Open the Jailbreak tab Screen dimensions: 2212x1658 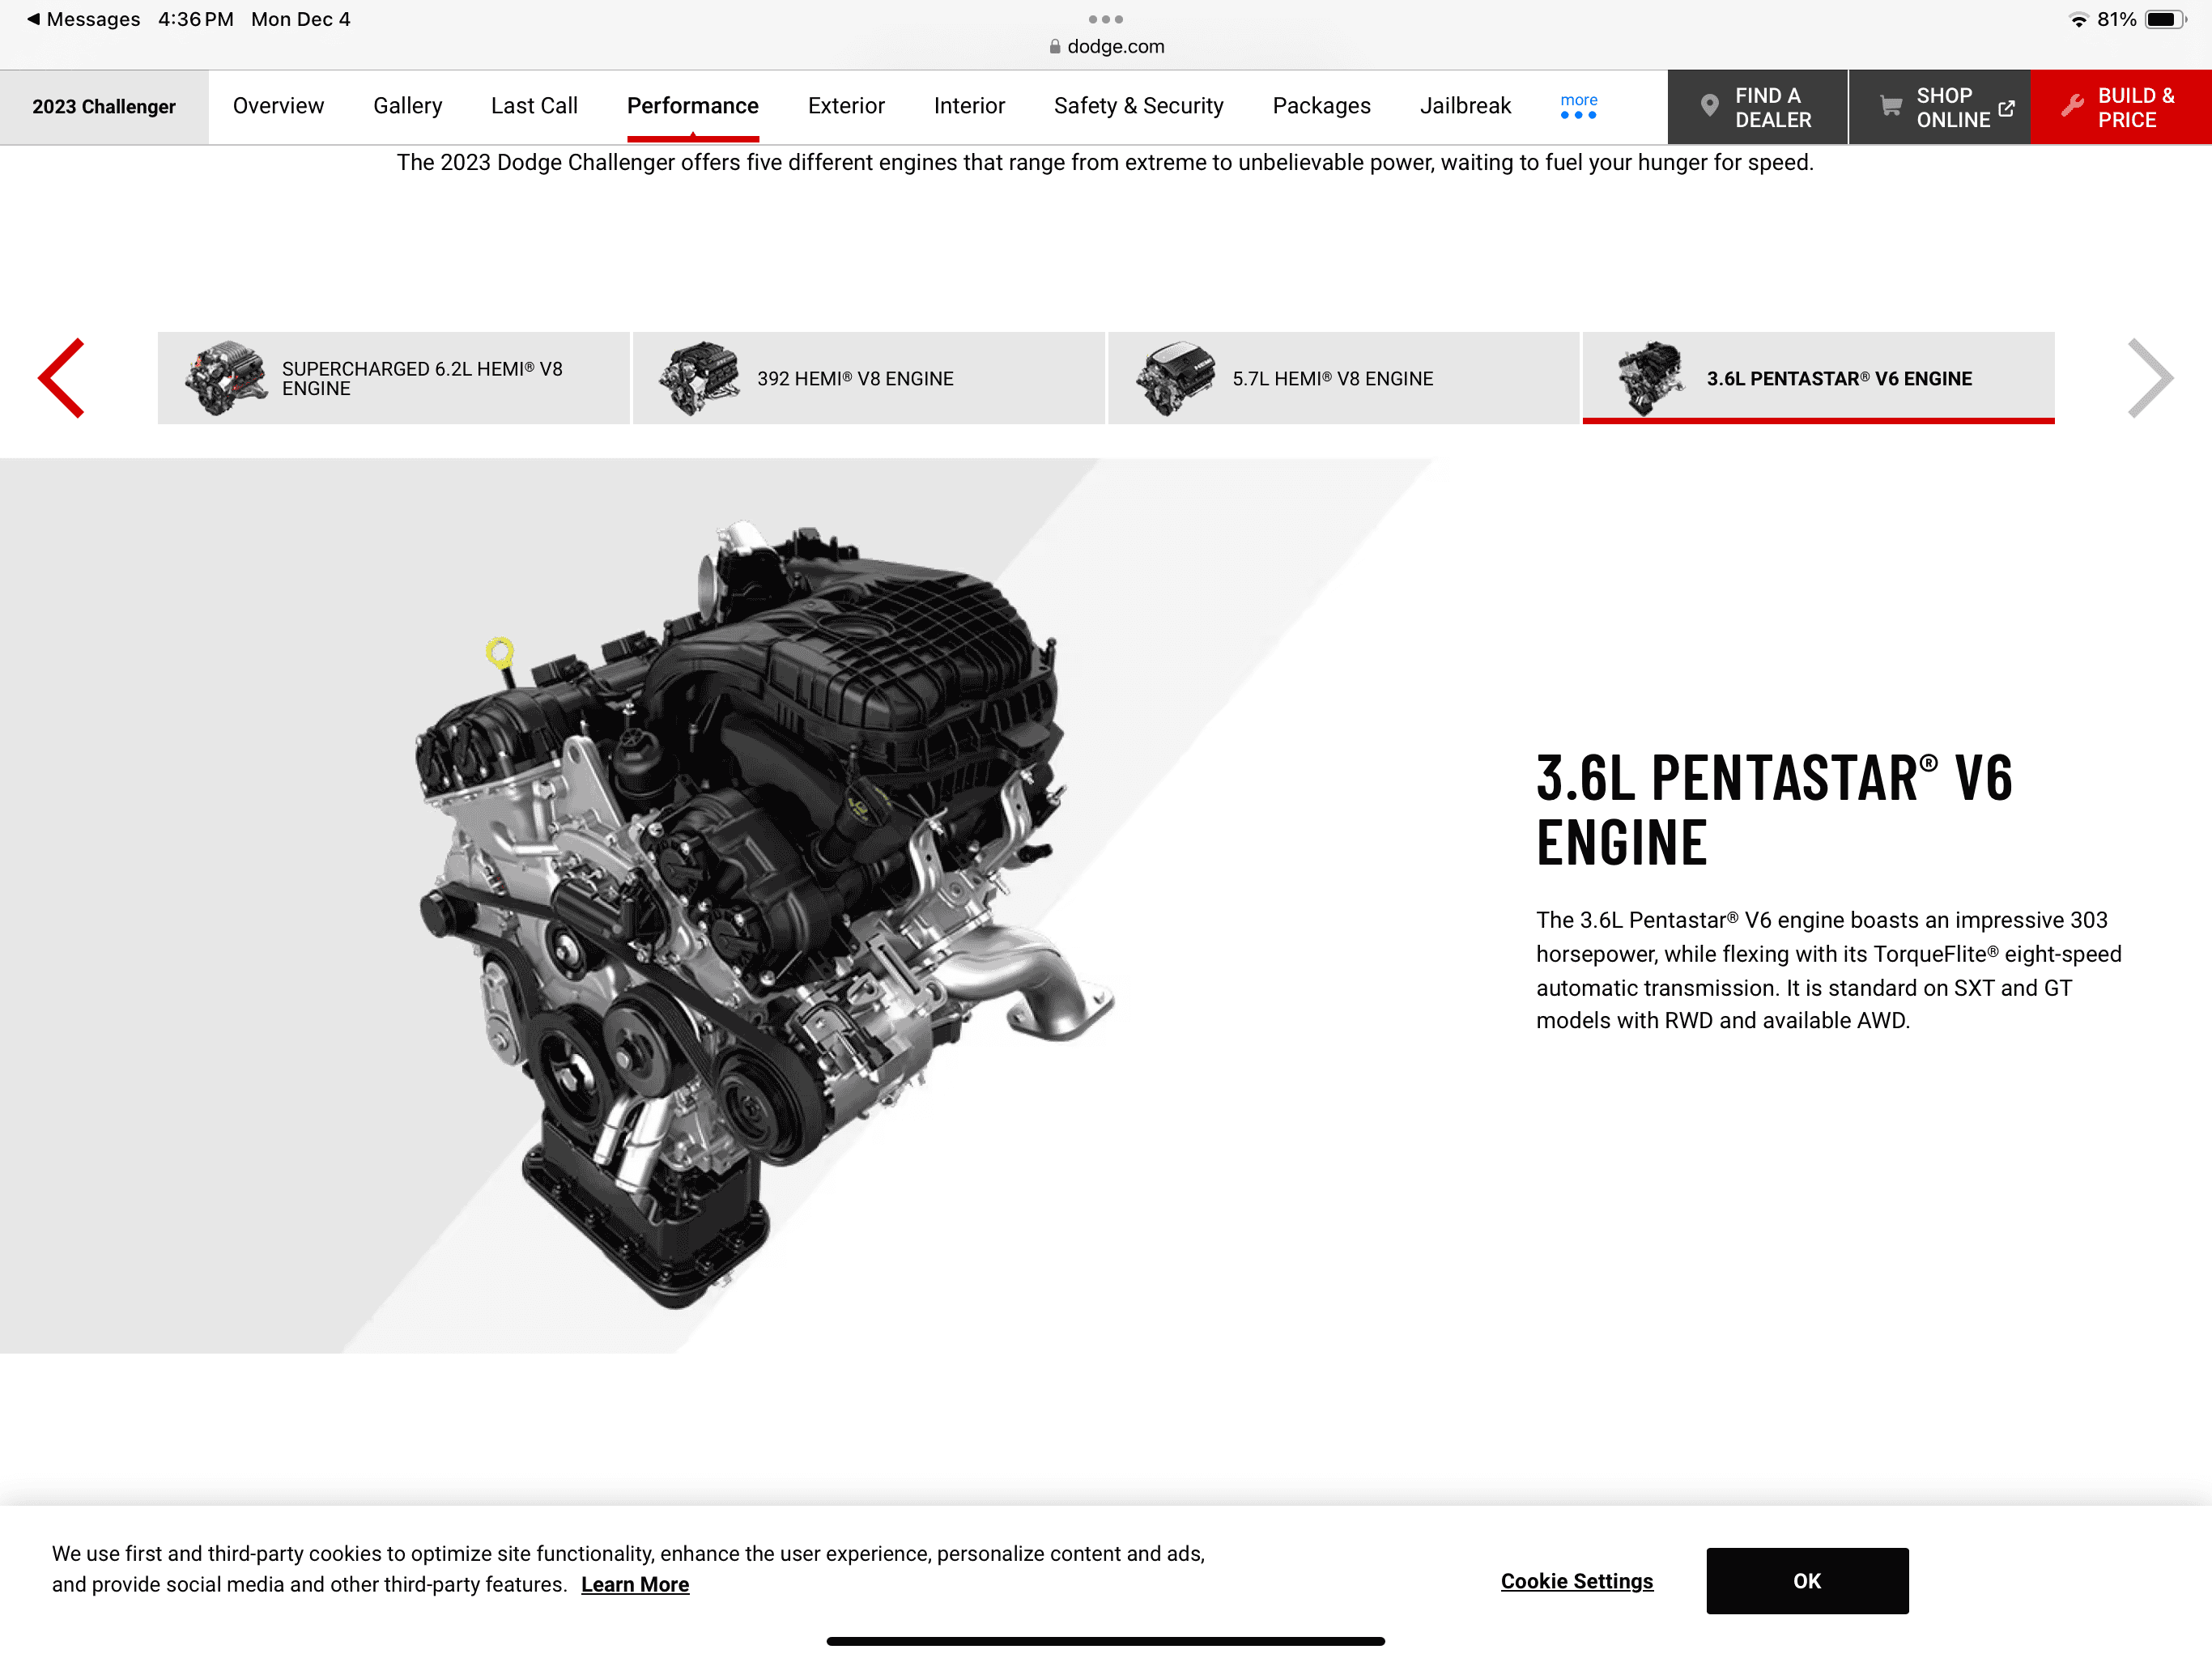click(x=1465, y=106)
